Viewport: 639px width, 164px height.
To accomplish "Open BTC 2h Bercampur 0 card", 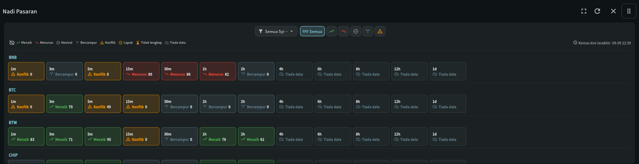I will pyautogui.click(x=256, y=104).
